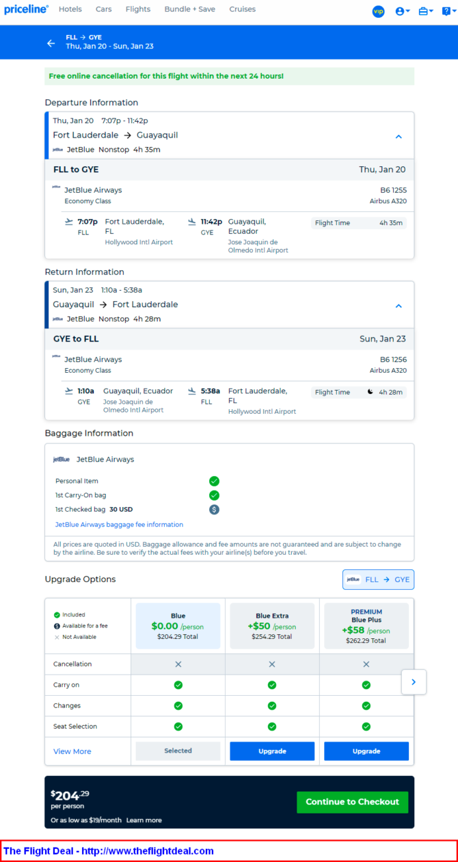This screenshot has height=862, width=458.
Task: Open the trips briefcase menu
Action: [x=425, y=11]
